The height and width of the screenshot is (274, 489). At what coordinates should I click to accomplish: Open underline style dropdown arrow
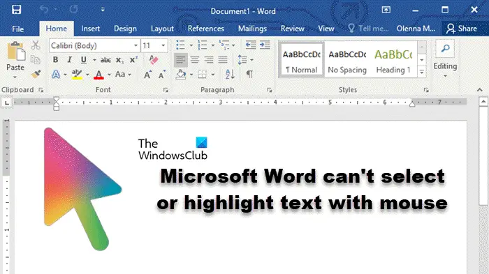[94, 60]
